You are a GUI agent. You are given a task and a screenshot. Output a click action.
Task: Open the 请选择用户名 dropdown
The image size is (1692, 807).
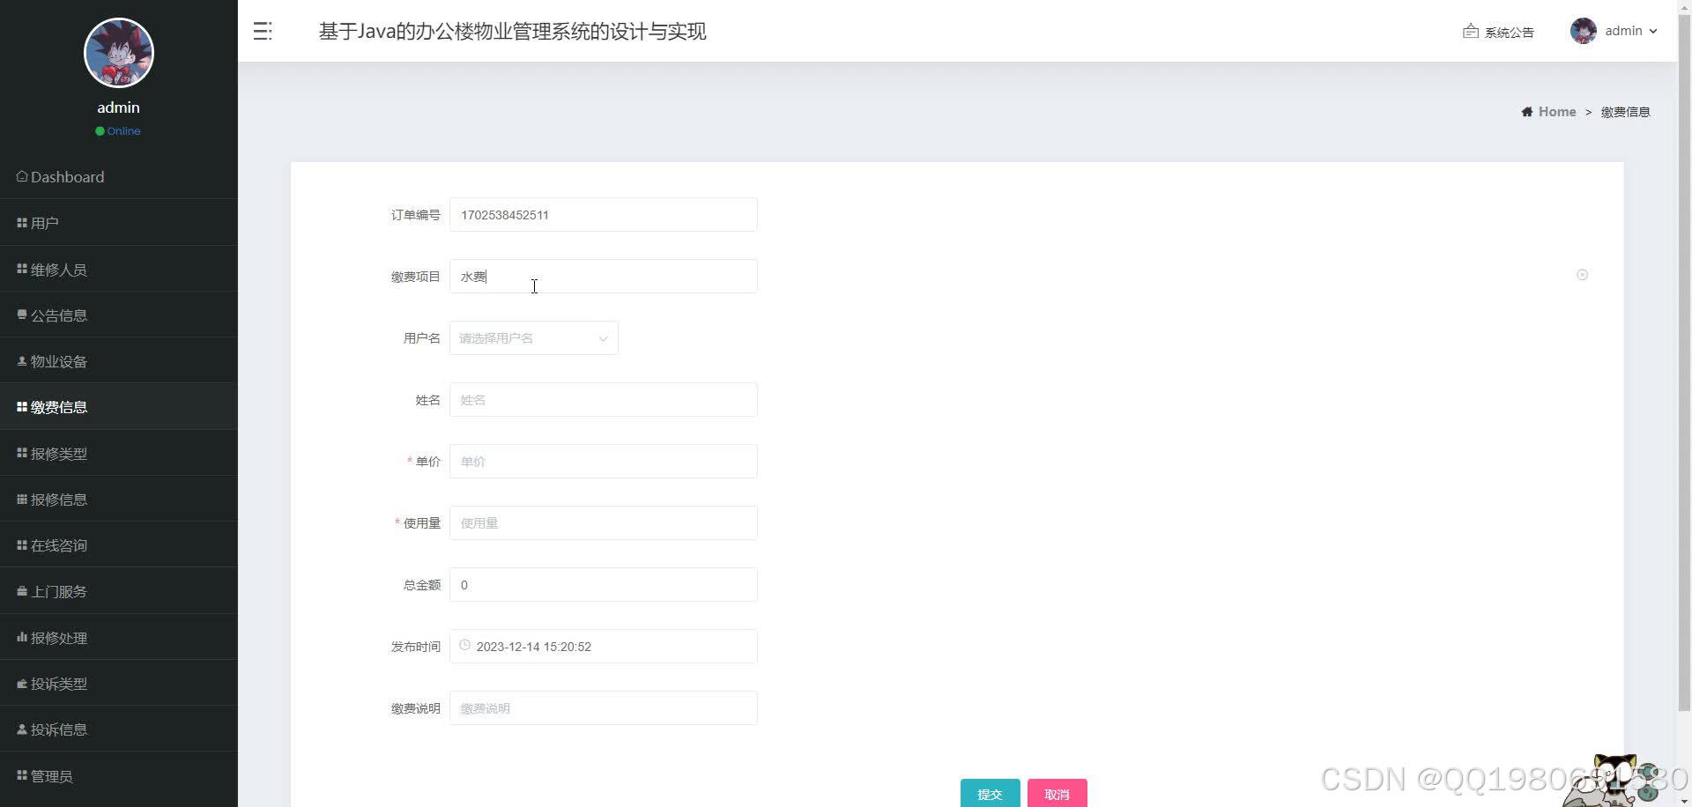click(533, 337)
